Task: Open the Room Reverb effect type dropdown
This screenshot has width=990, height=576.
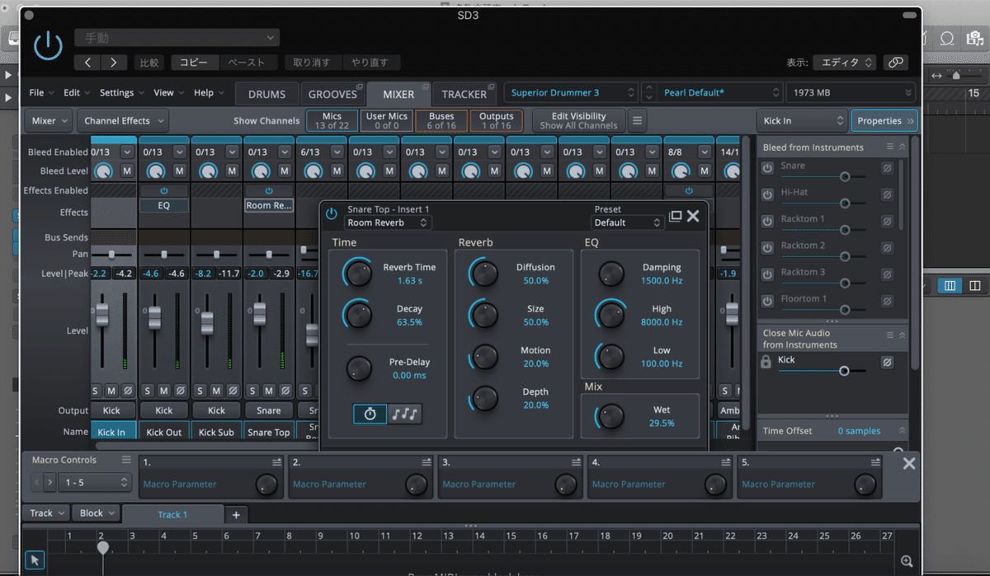Action: 388,222
